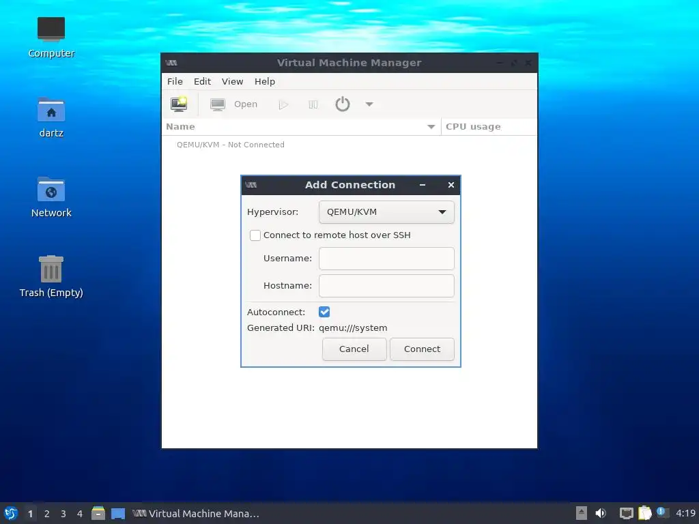Open the Edit menu
699x524 pixels.
pyautogui.click(x=202, y=82)
